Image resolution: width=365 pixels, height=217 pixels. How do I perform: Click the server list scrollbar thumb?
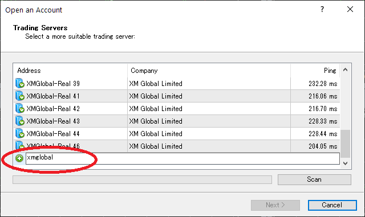click(346, 144)
